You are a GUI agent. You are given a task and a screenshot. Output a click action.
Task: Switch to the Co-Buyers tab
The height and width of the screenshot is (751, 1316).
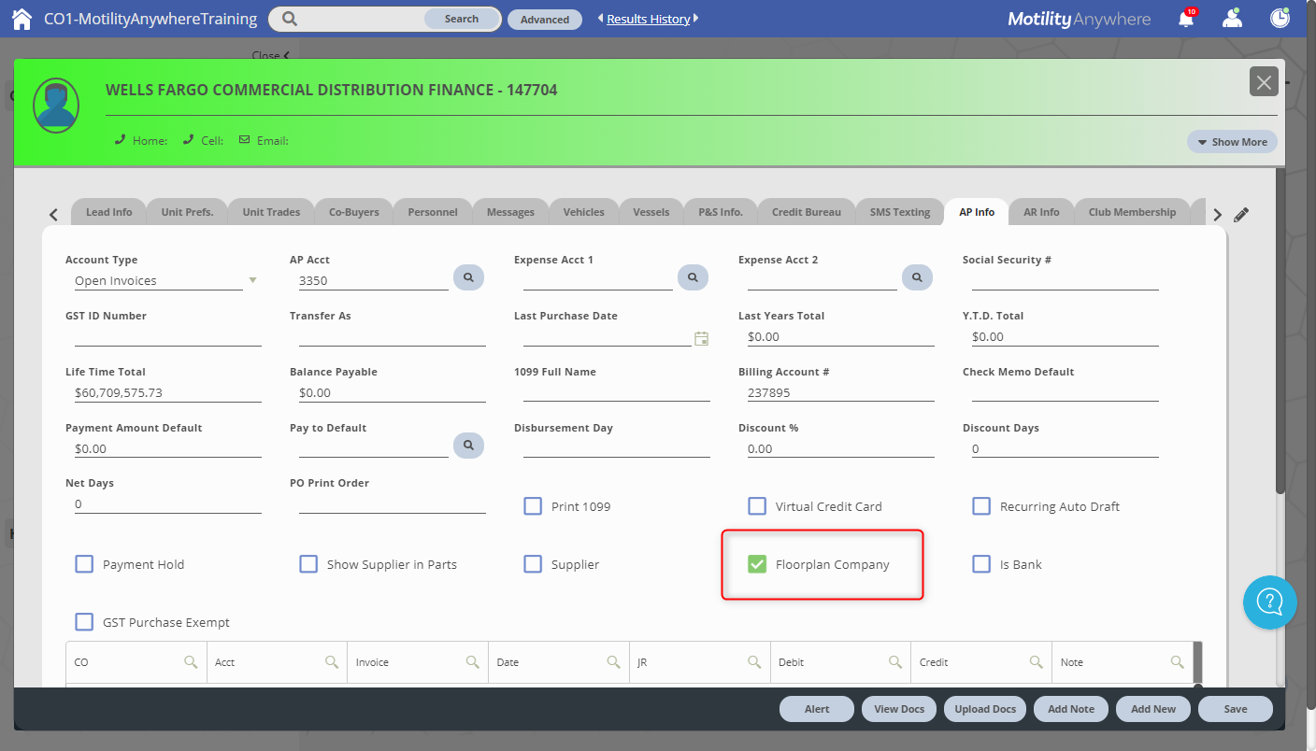point(354,212)
